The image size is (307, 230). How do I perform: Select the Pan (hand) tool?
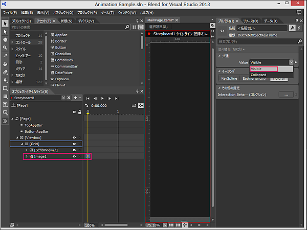point(5,39)
